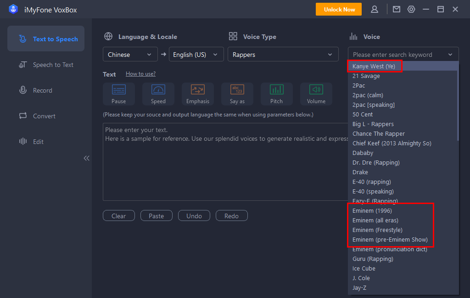Click the Unlock Now button
The height and width of the screenshot is (298, 470).
pos(339,9)
